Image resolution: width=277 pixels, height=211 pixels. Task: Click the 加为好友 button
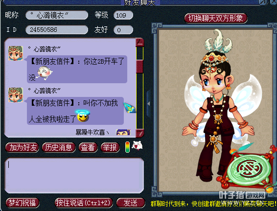[x=22, y=147]
